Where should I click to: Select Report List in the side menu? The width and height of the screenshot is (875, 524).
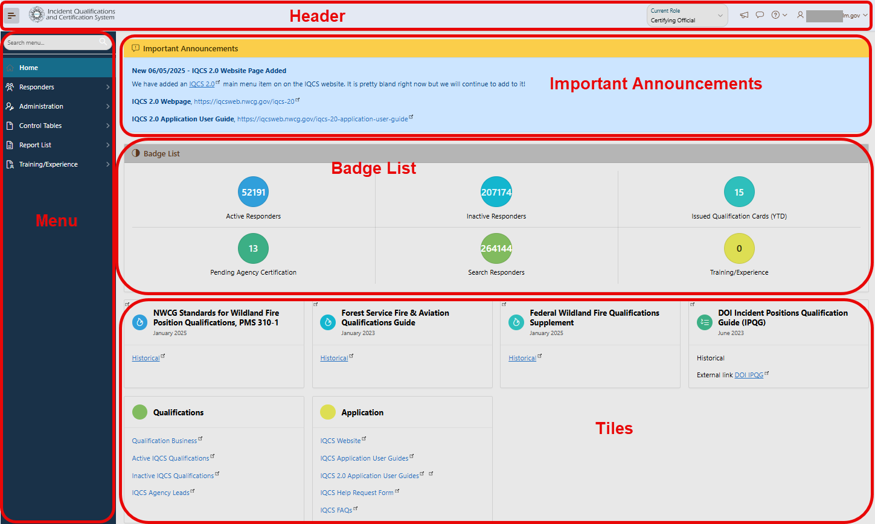[57, 145]
